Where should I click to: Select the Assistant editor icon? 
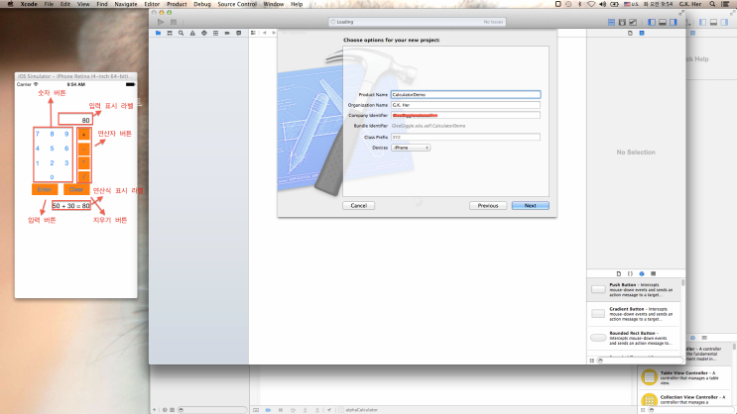pyautogui.click(x=622, y=22)
